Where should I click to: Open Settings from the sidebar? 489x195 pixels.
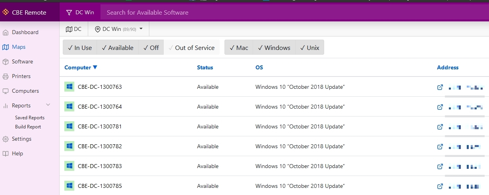click(21, 139)
